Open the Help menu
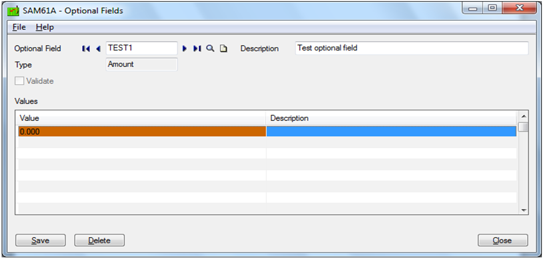The image size is (543, 259). coord(45,27)
